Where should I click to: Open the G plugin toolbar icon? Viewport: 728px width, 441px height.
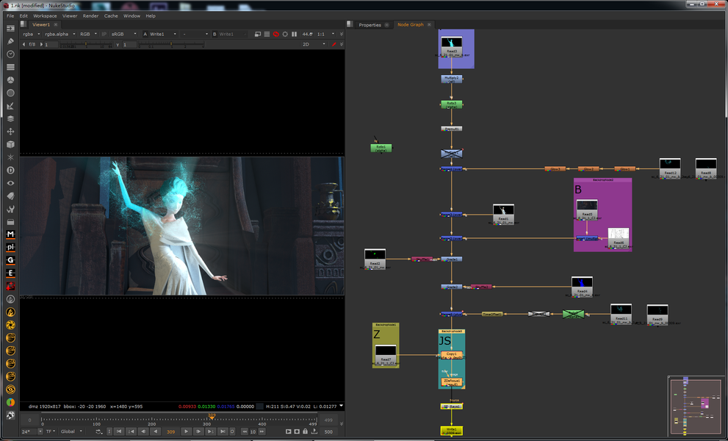10,260
